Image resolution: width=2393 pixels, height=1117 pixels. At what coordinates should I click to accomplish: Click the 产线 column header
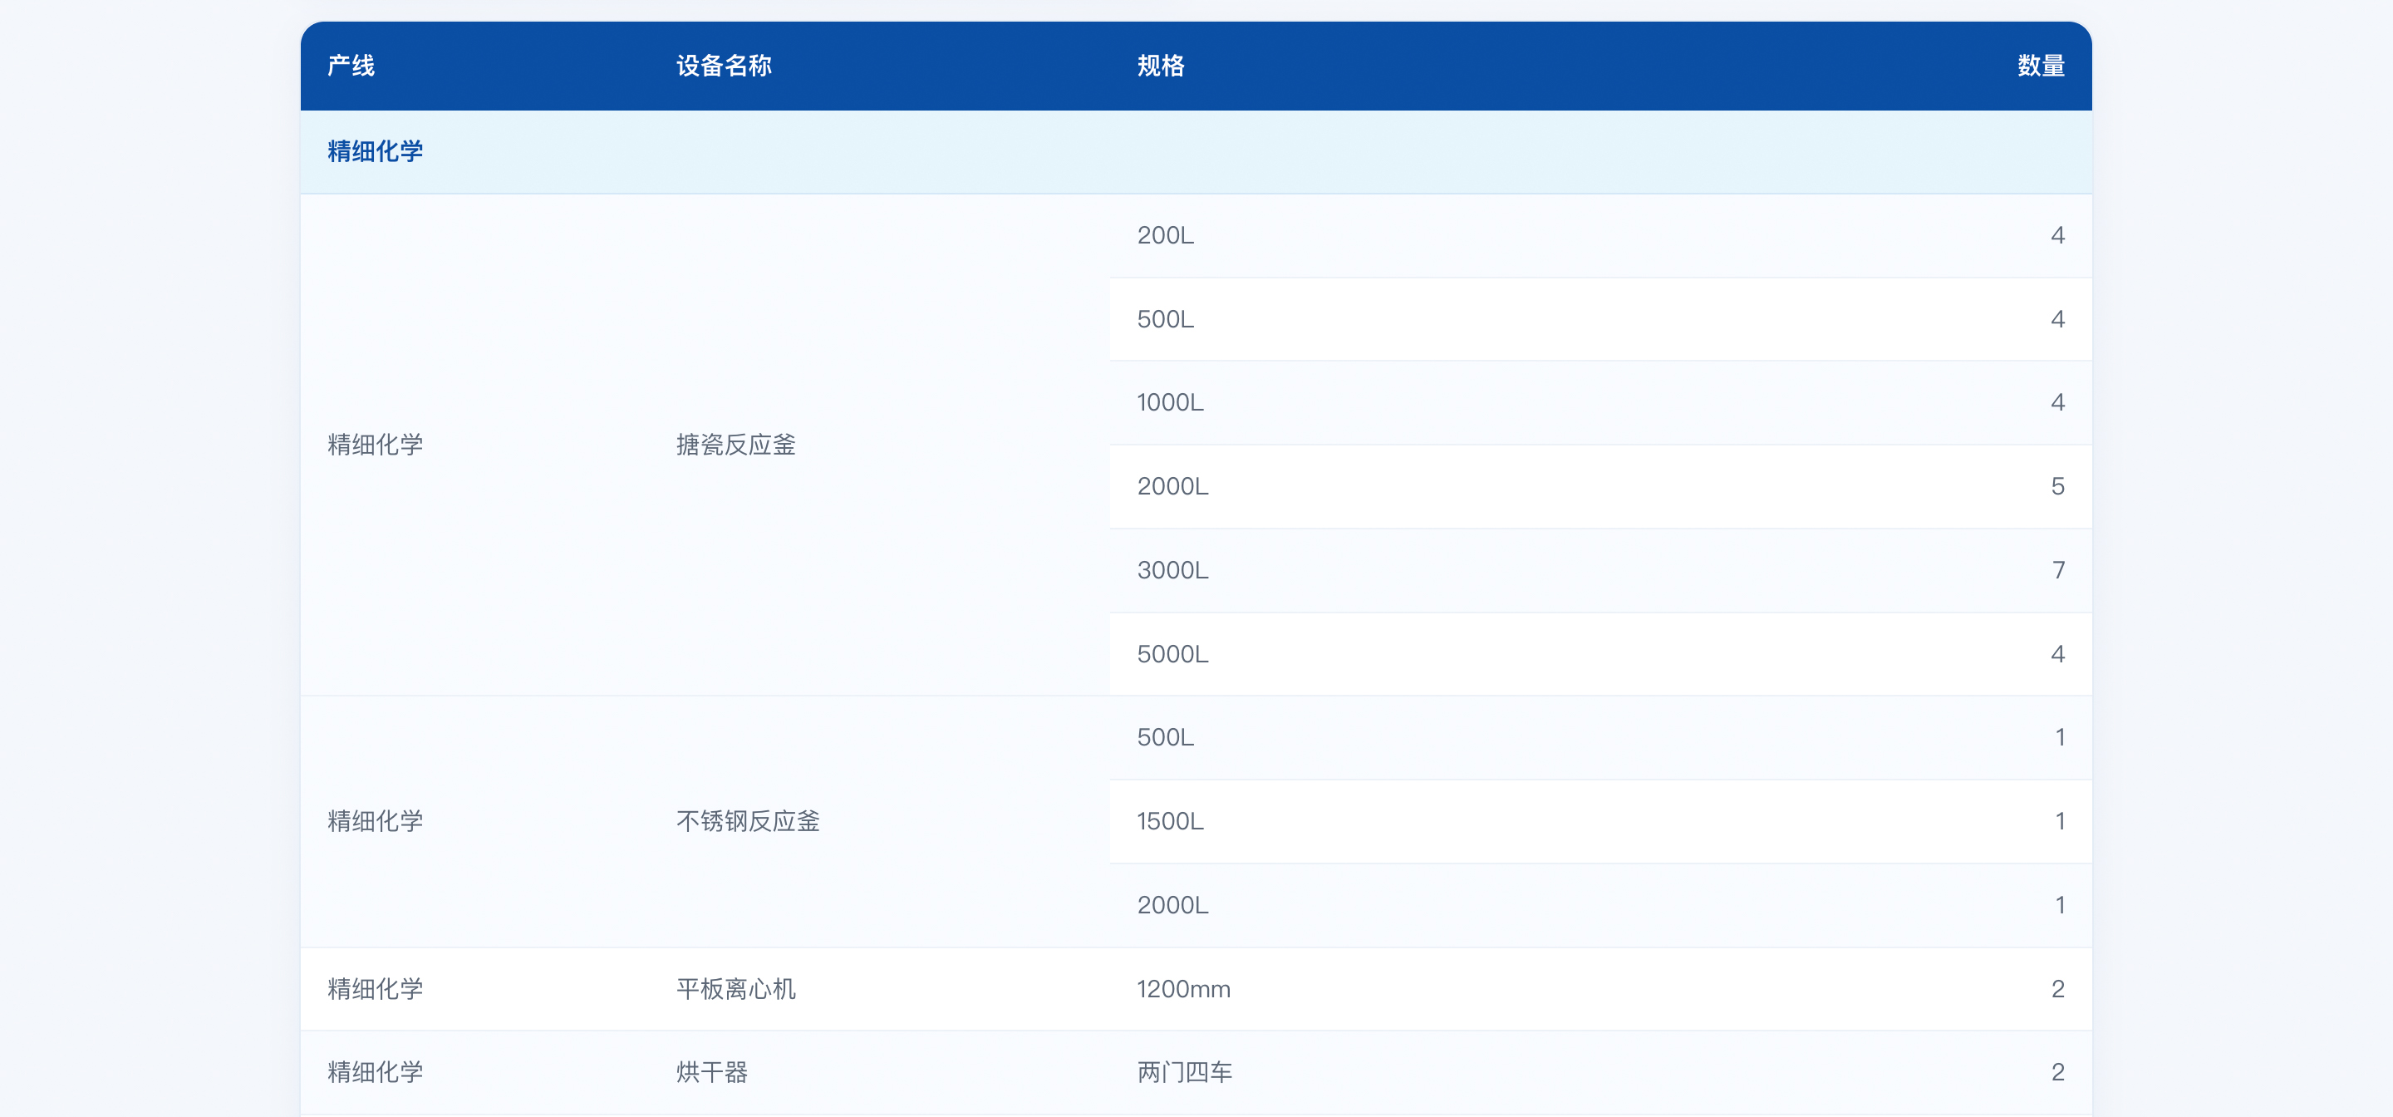(x=351, y=66)
